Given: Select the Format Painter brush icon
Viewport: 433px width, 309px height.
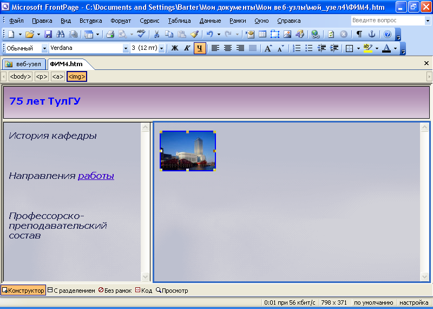Looking at the screenshot, I should click(x=195, y=34).
